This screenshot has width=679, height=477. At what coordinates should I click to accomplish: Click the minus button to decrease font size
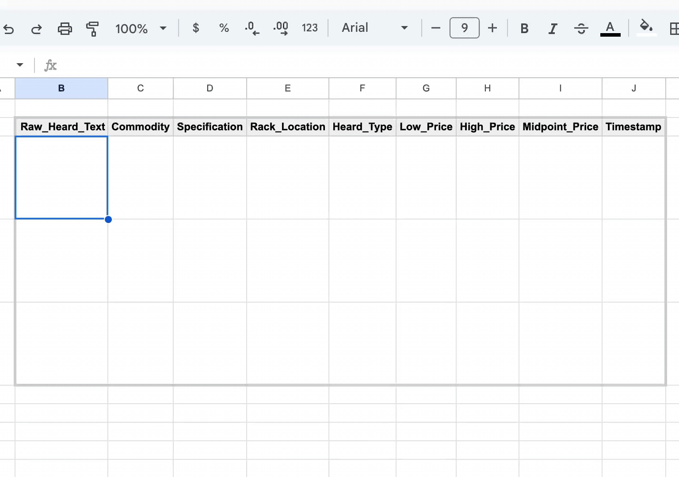[x=435, y=28]
